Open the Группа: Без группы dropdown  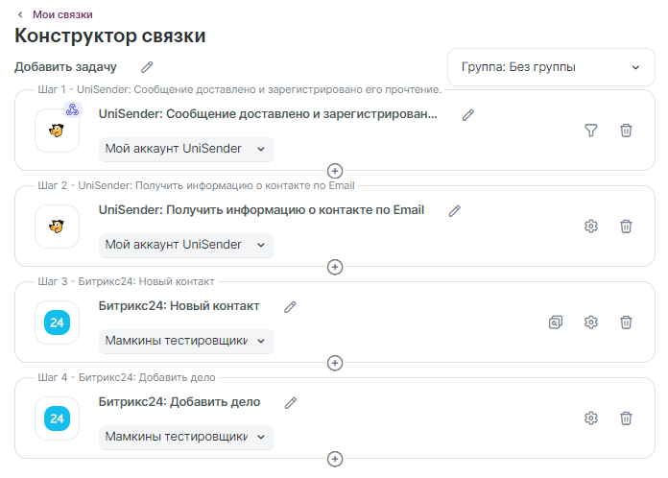551,67
